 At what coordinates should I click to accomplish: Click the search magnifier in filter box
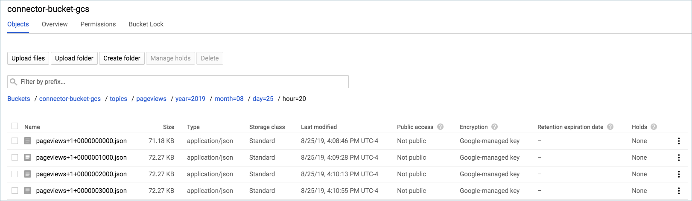point(14,82)
